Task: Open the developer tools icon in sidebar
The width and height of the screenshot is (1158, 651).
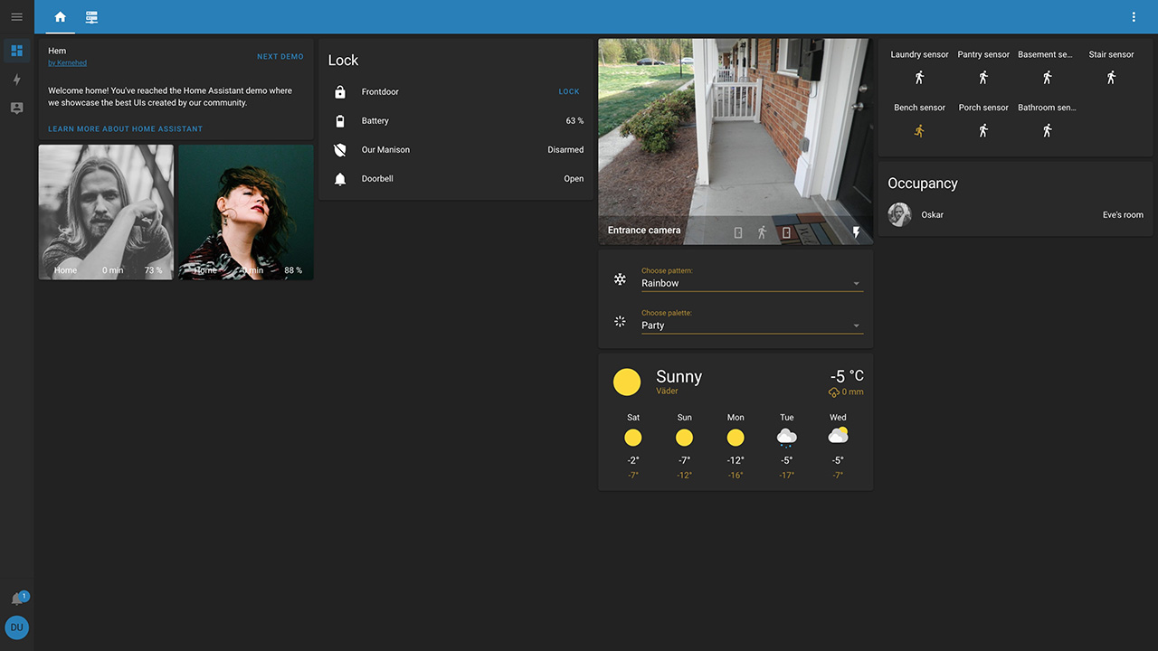Action: click(16, 108)
